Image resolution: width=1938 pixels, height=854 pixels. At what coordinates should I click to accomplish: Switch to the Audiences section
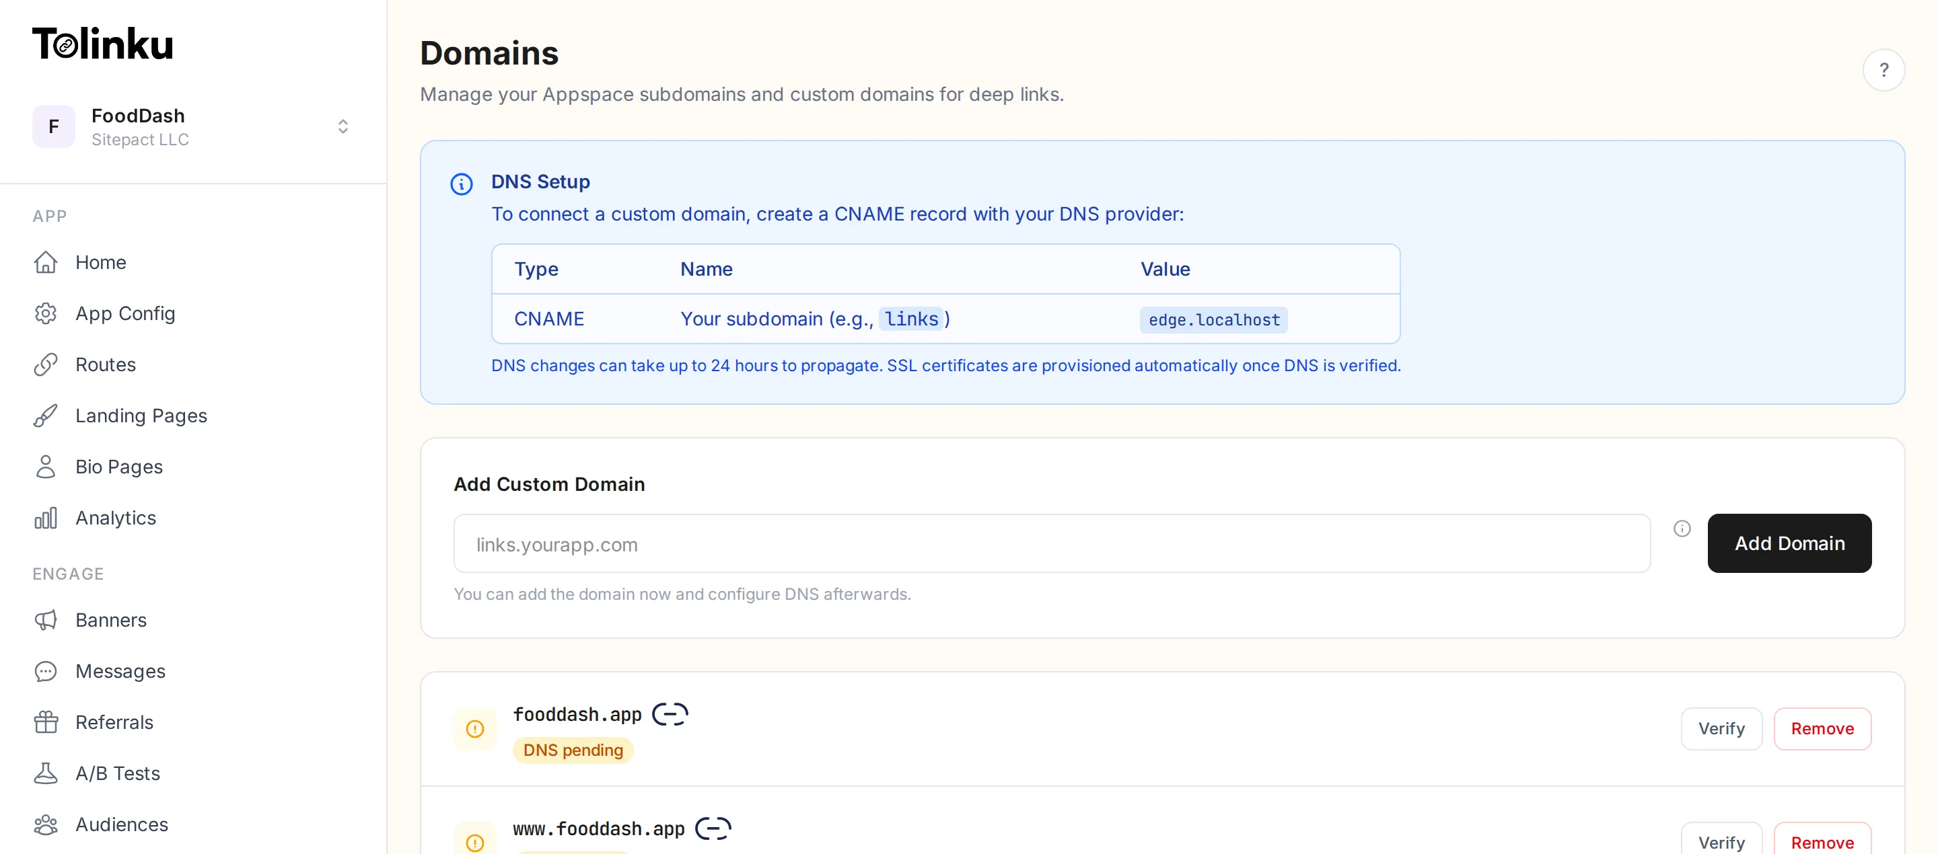[46, 824]
